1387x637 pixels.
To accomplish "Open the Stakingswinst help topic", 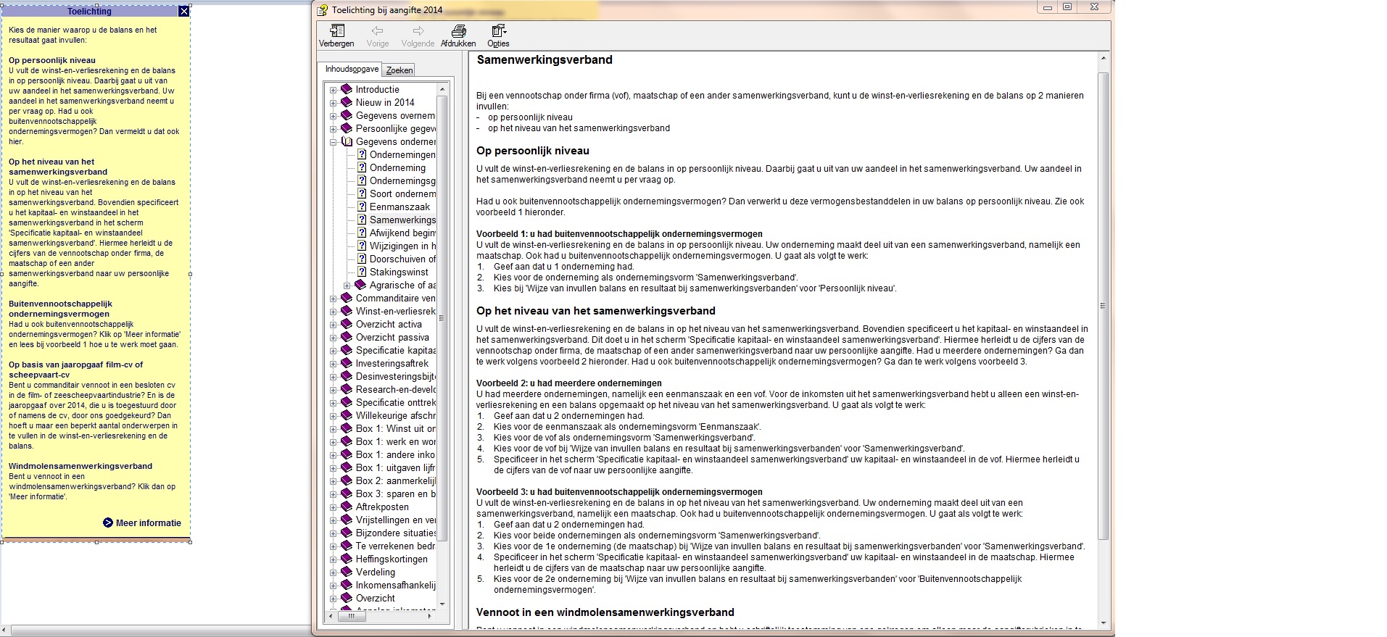I will pos(399,272).
